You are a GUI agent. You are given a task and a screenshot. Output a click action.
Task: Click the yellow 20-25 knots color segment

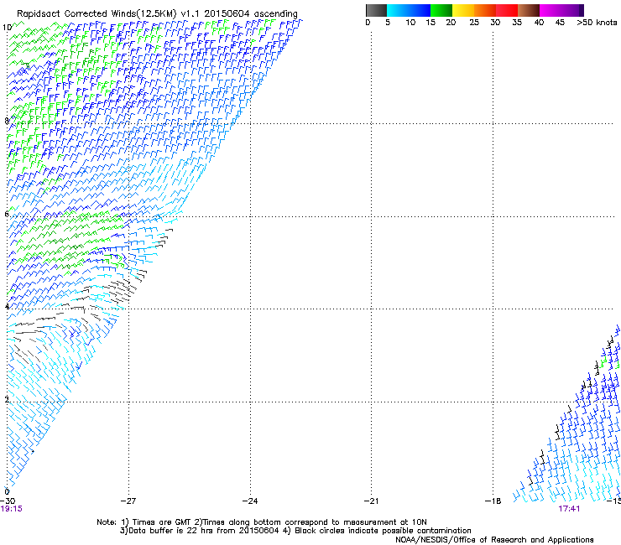[463, 10]
